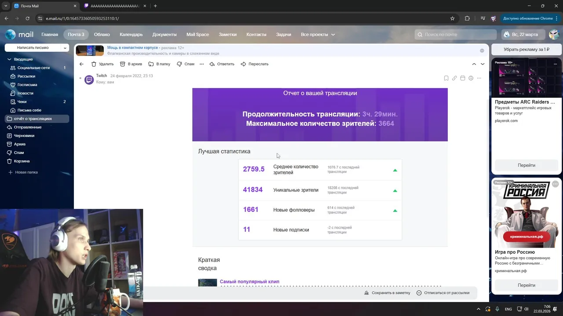Reply to the email with Ответить
The image size is (563, 316).
click(222, 64)
